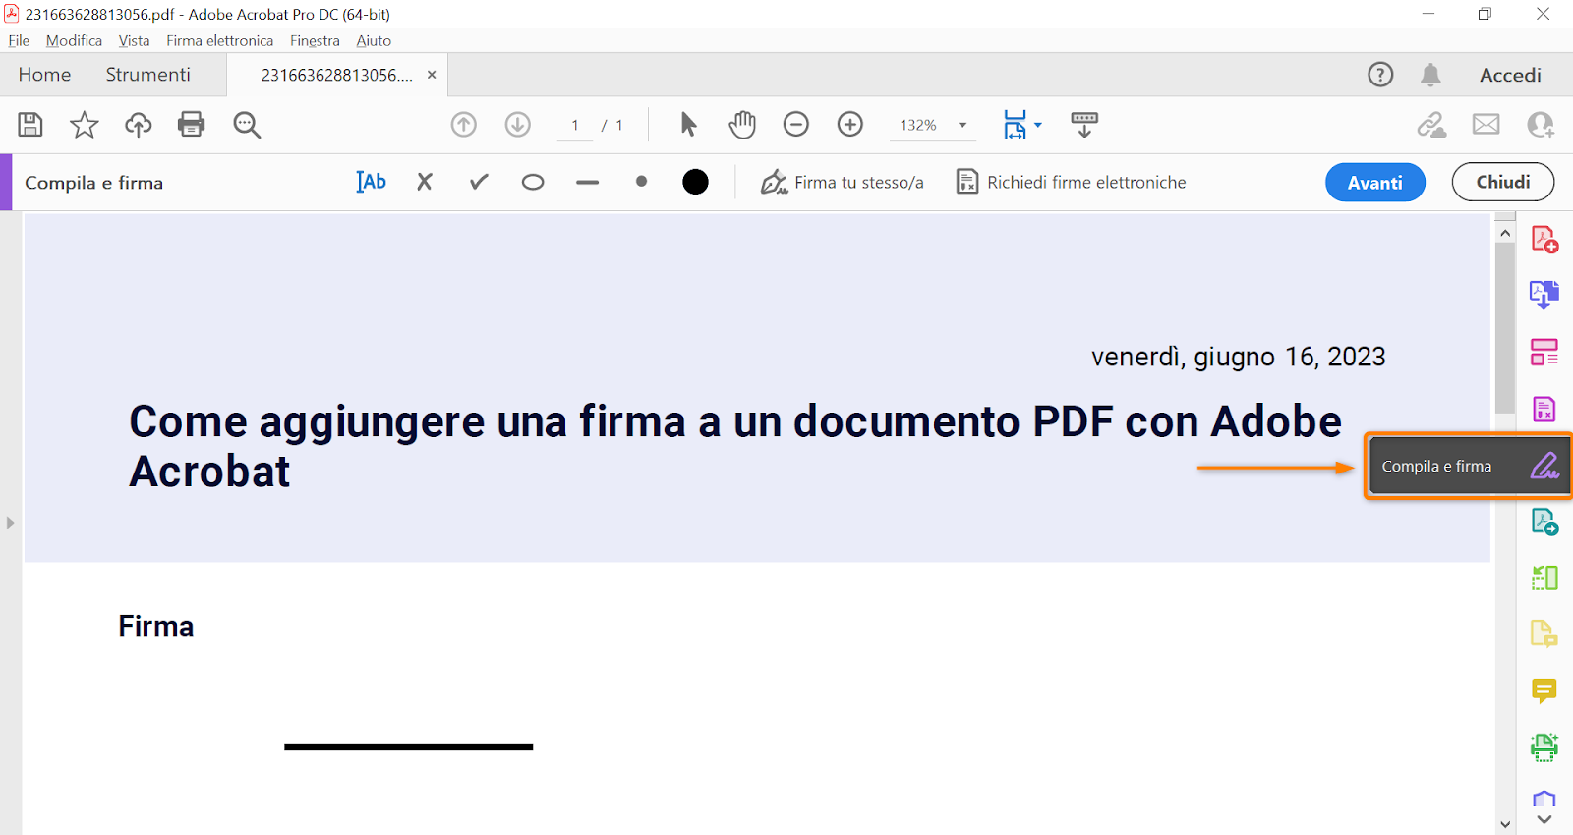Select the cross mark X tool
1573x835 pixels.
click(x=425, y=182)
